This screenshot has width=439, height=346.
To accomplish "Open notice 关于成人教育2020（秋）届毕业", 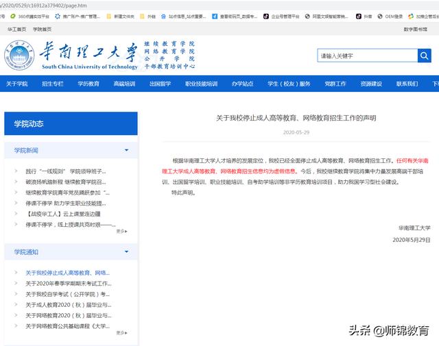I will click(x=69, y=305).
